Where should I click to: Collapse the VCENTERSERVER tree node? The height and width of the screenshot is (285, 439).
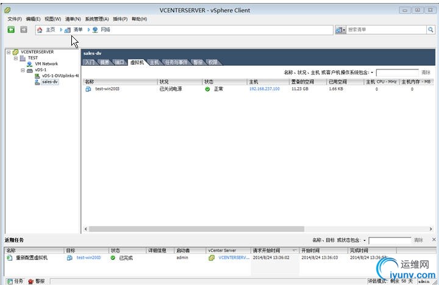[9, 52]
